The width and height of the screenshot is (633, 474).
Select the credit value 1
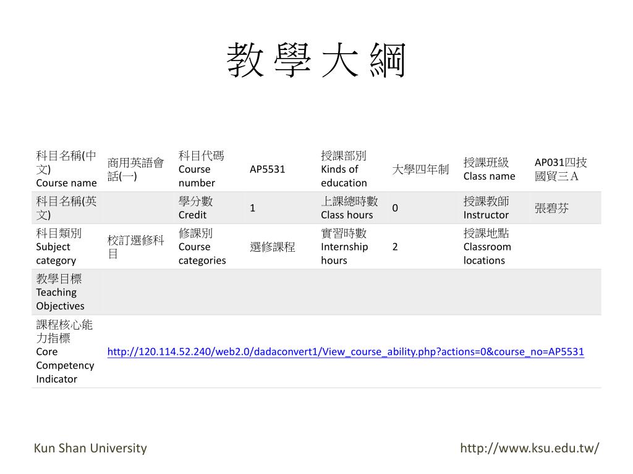pyautogui.click(x=252, y=208)
